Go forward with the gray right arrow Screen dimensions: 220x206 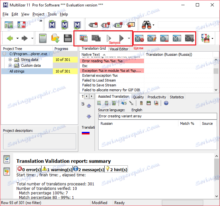(24, 38)
